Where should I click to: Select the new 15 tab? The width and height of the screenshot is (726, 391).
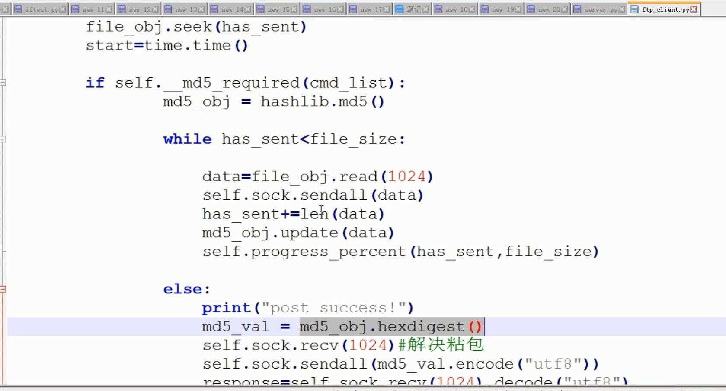point(278,9)
